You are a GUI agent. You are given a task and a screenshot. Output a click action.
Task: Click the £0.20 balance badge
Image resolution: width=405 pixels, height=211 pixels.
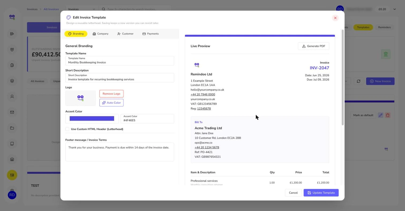pos(382,9)
